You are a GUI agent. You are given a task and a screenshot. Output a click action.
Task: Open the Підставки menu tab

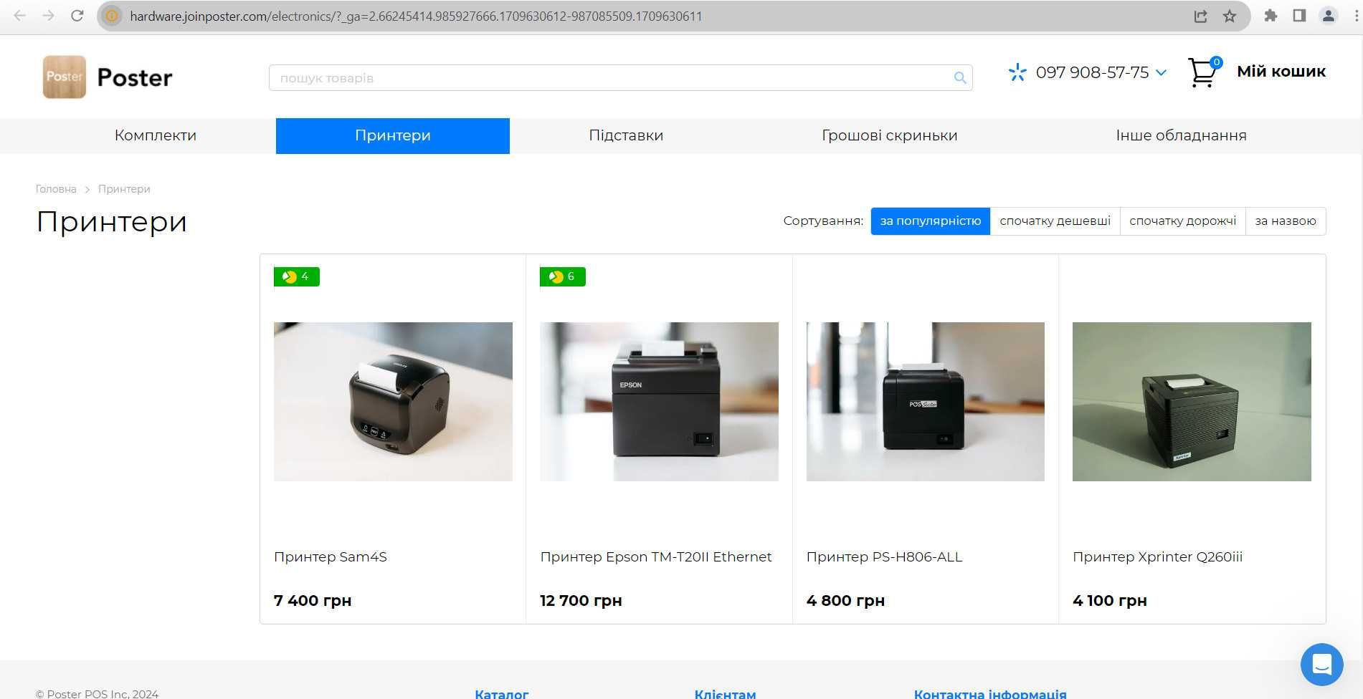click(626, 135)
